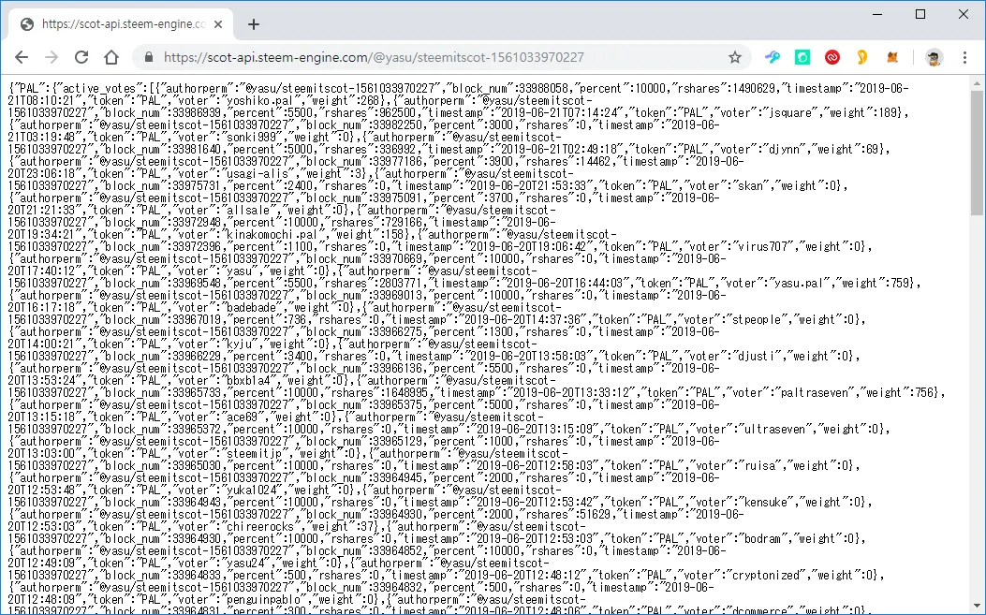The height and width of the screenshot is (615, 986).
Task: Open the red Authy extension icon
Action: [831, 57]
